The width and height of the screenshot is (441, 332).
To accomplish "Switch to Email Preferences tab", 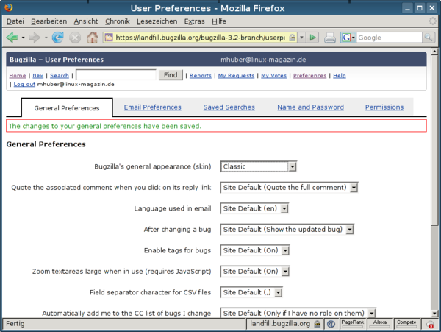I will click(153, 107).
